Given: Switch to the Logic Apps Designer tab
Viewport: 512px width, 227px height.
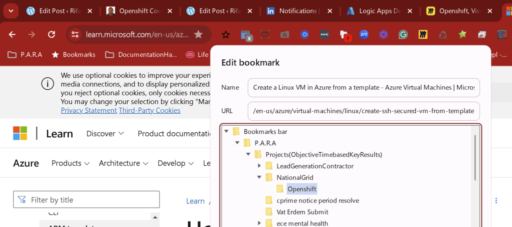Looking at the screenshot, I should click(380, 11).
